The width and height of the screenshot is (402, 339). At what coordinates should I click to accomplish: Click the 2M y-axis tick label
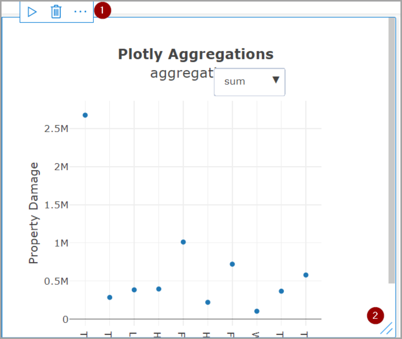[61, 167]
